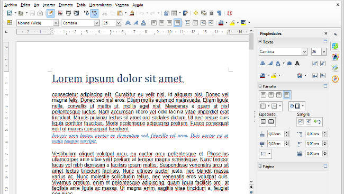This screenshot has height=194, width=344.
Task: Export directly as PDF
Action: pos(60,13)
